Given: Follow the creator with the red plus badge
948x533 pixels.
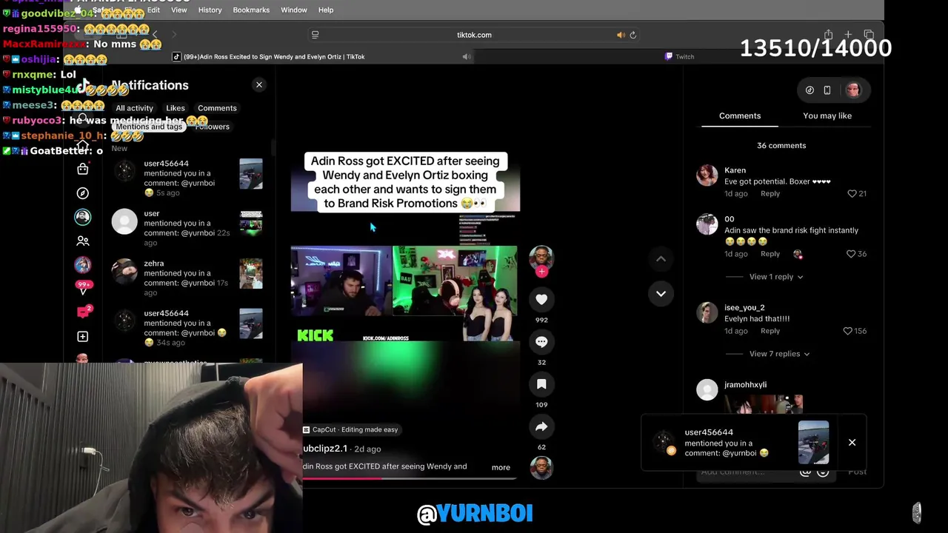Looking at the screenshot, I should (541, 272).
